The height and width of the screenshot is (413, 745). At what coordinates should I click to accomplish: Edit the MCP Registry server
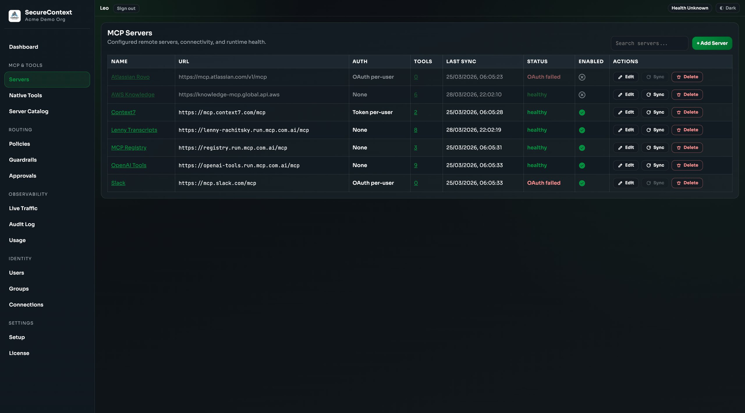click(x=625, y=148)
